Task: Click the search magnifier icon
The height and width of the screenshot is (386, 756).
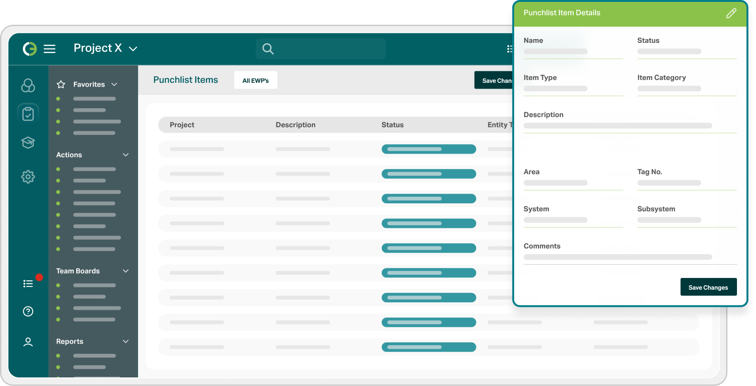Action: point(268,49)
